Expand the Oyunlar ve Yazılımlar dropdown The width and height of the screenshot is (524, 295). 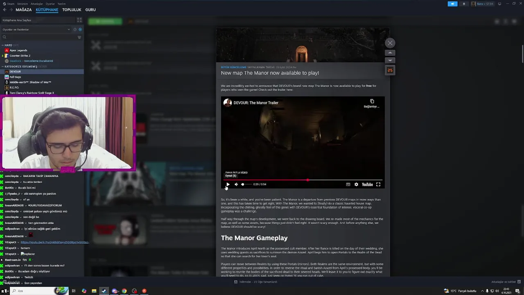(x=36, y=29)
